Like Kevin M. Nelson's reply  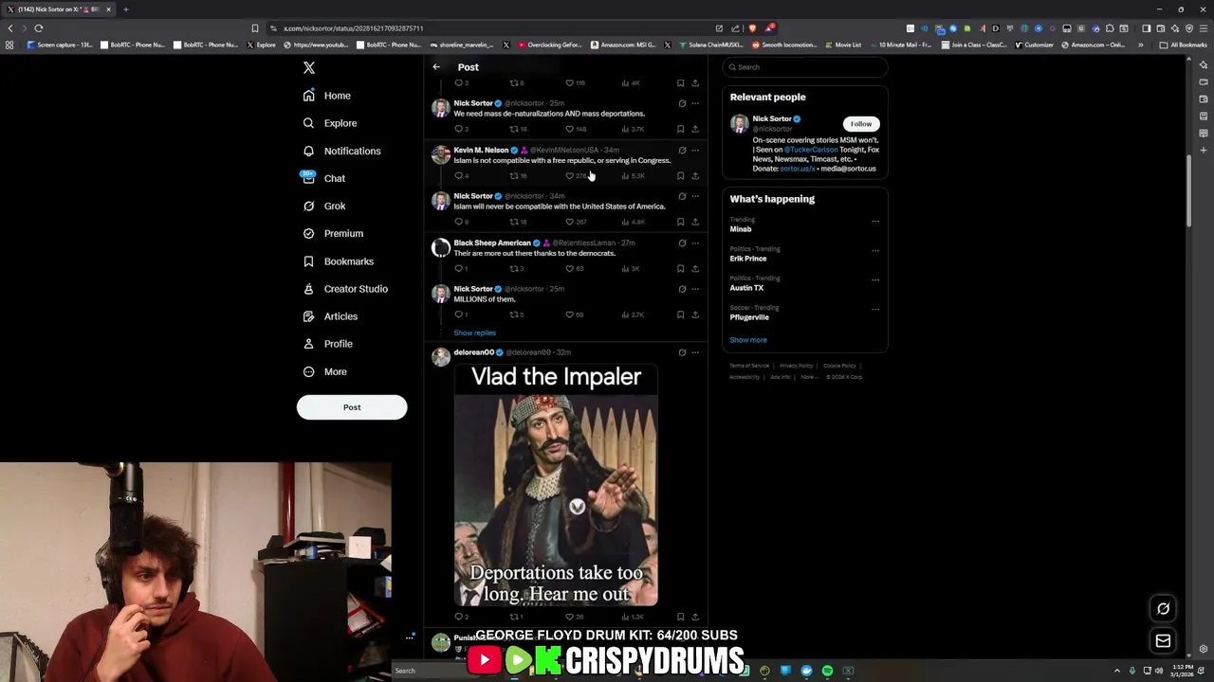(x=576, y=176)
